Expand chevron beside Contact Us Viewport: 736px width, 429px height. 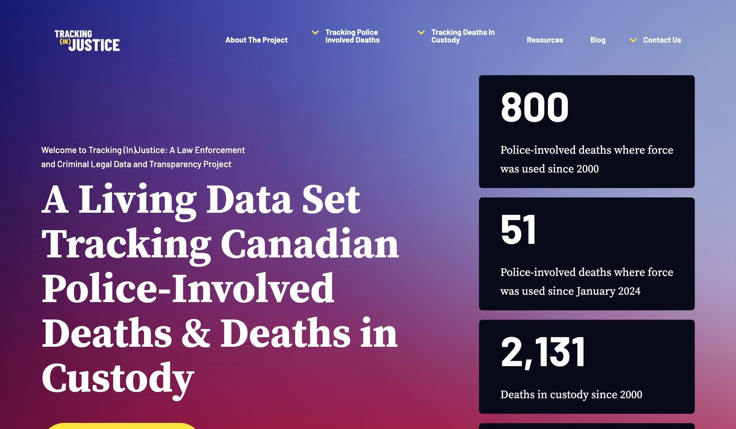(x=633, y=40)
